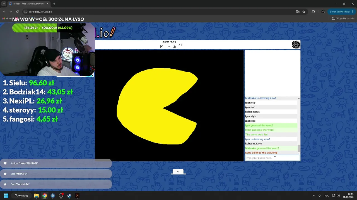
Task: Click chat message 'kobe: morze'
Action: click(x=252, y=112)
